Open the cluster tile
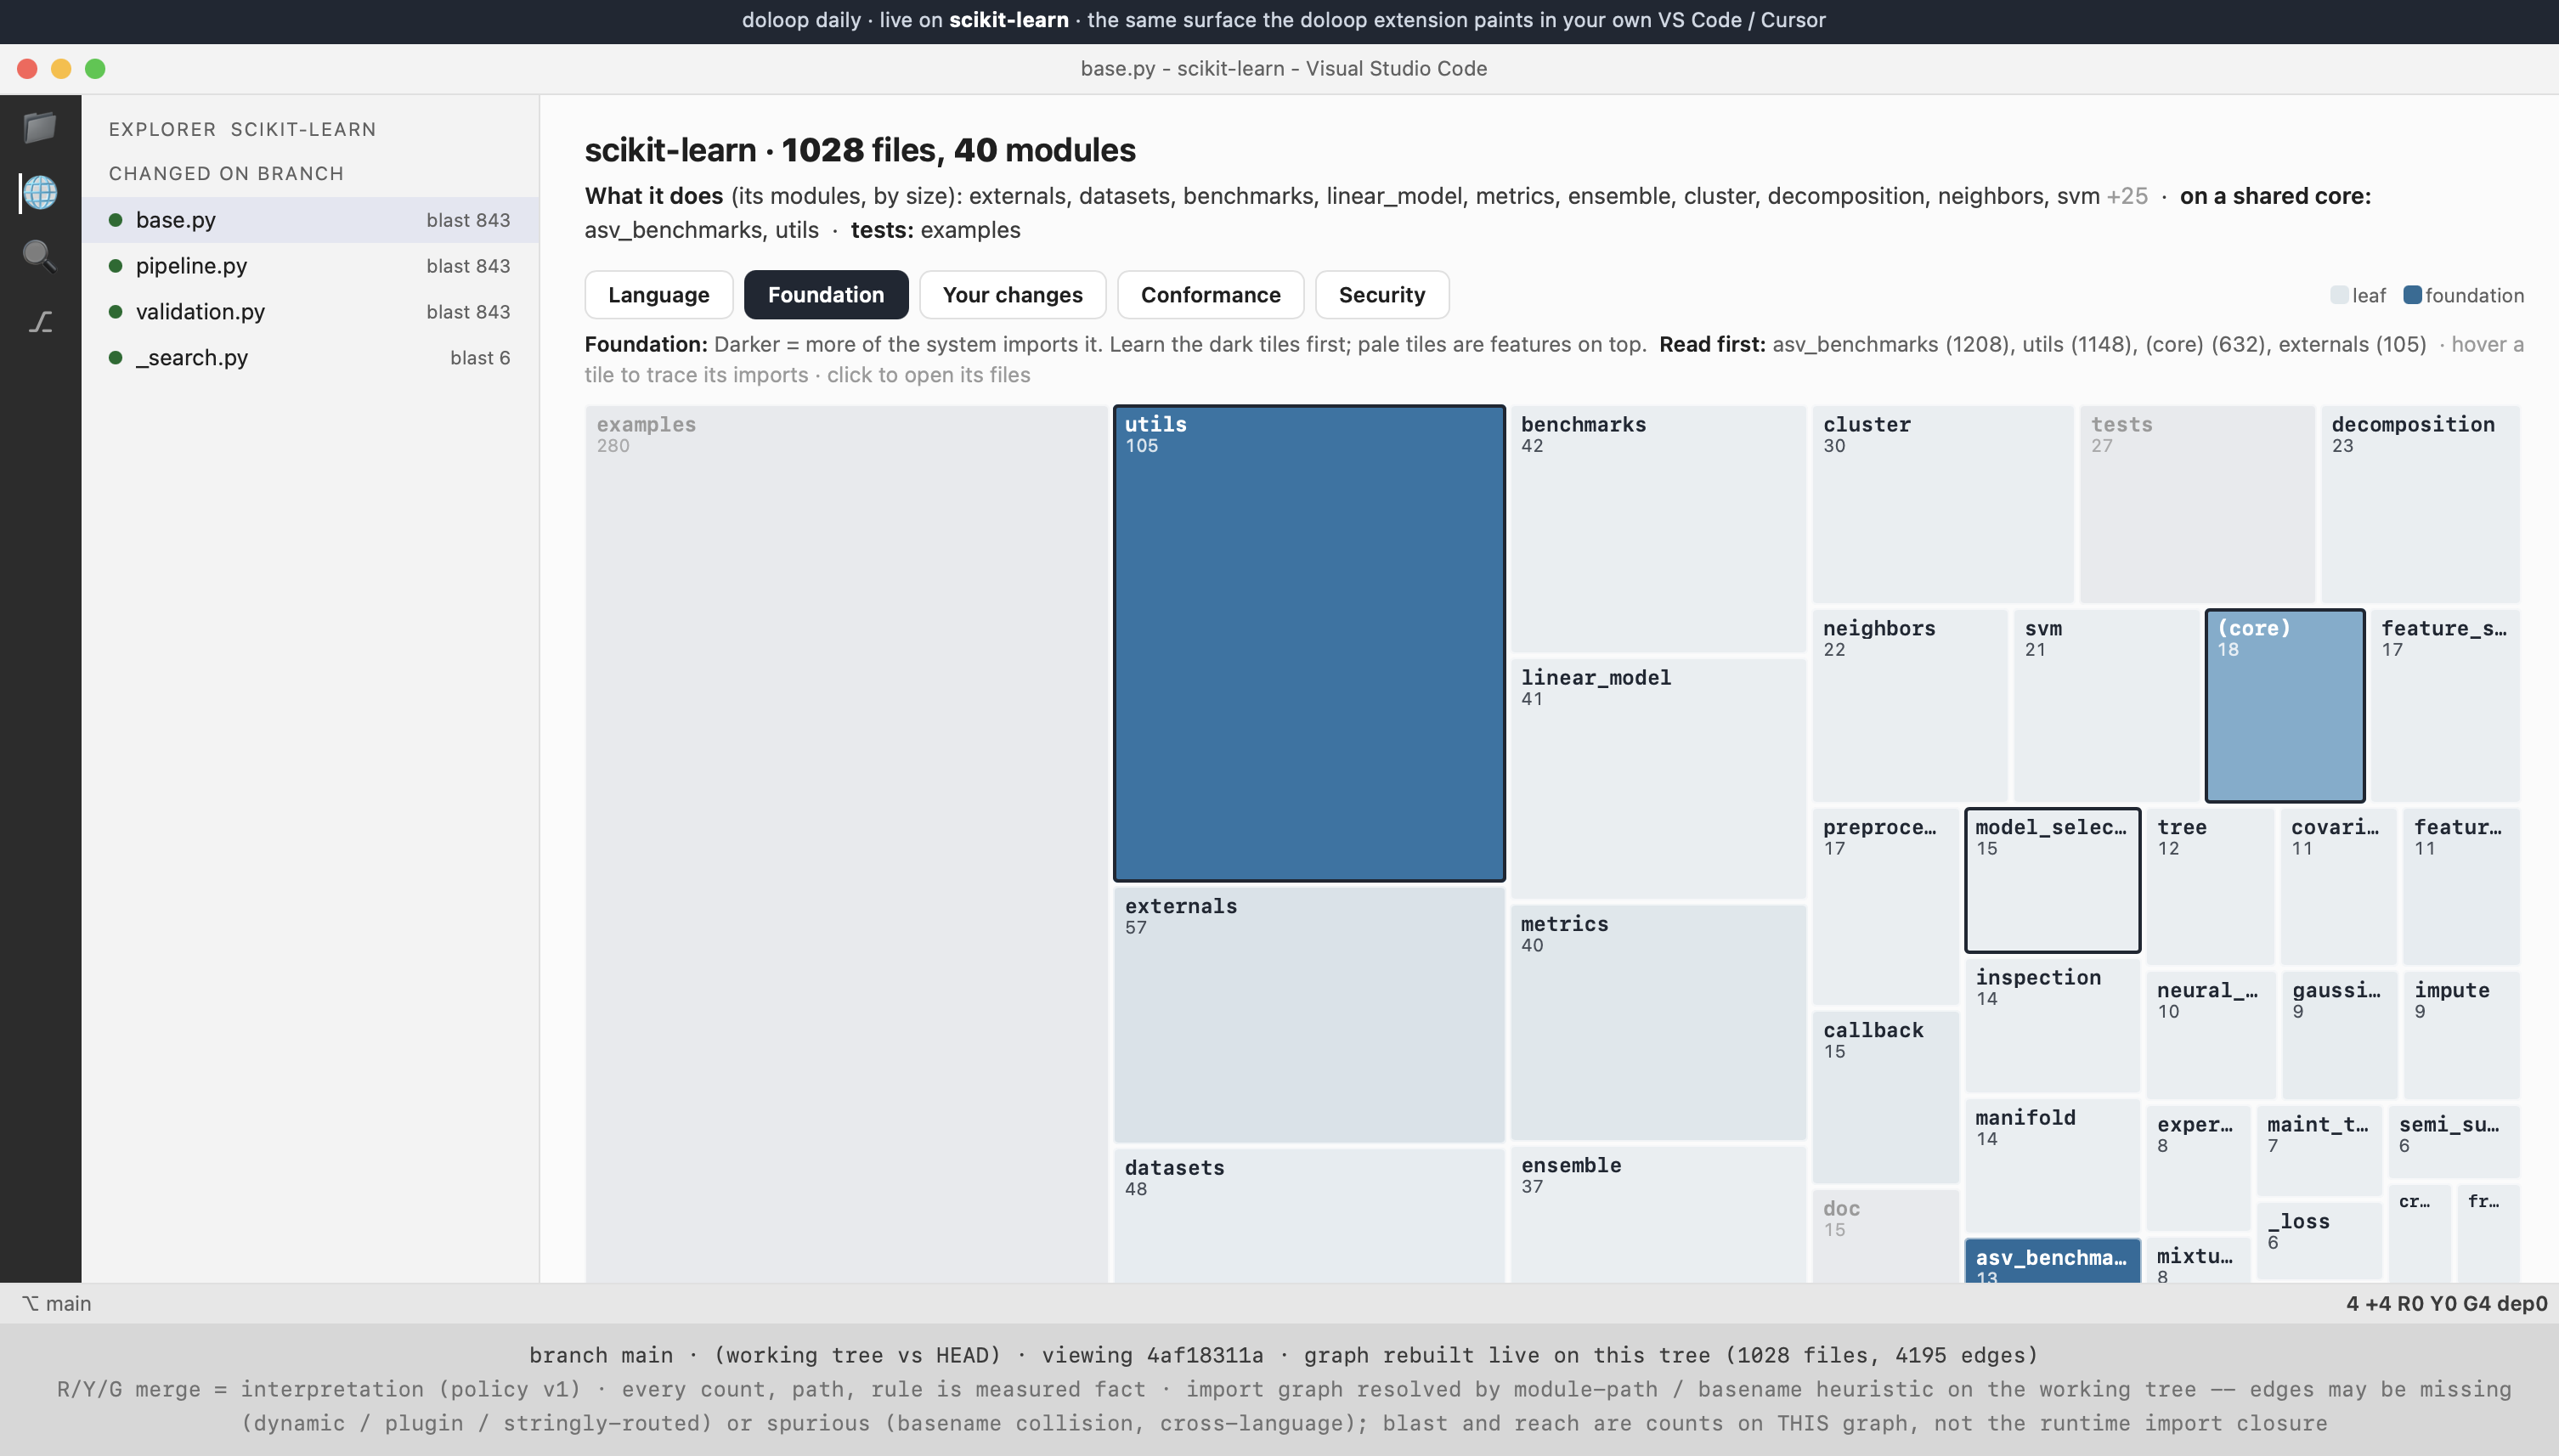The width and height of the screenshot is (2559, 1456). click(1943, 504)
